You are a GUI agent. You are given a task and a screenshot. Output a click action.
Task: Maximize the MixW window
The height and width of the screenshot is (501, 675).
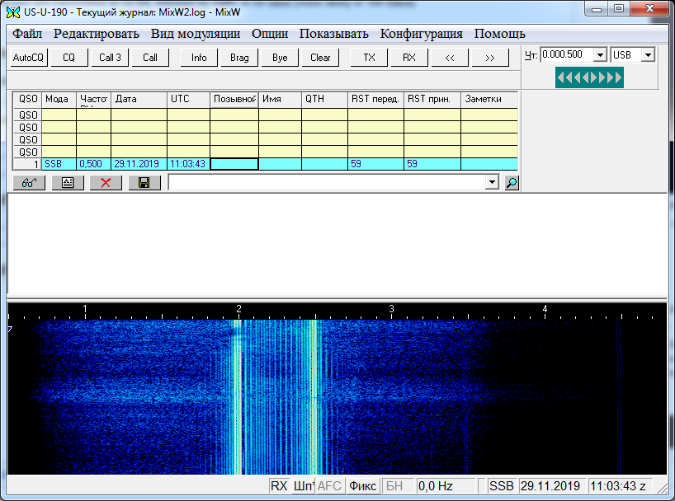point(619,9)
